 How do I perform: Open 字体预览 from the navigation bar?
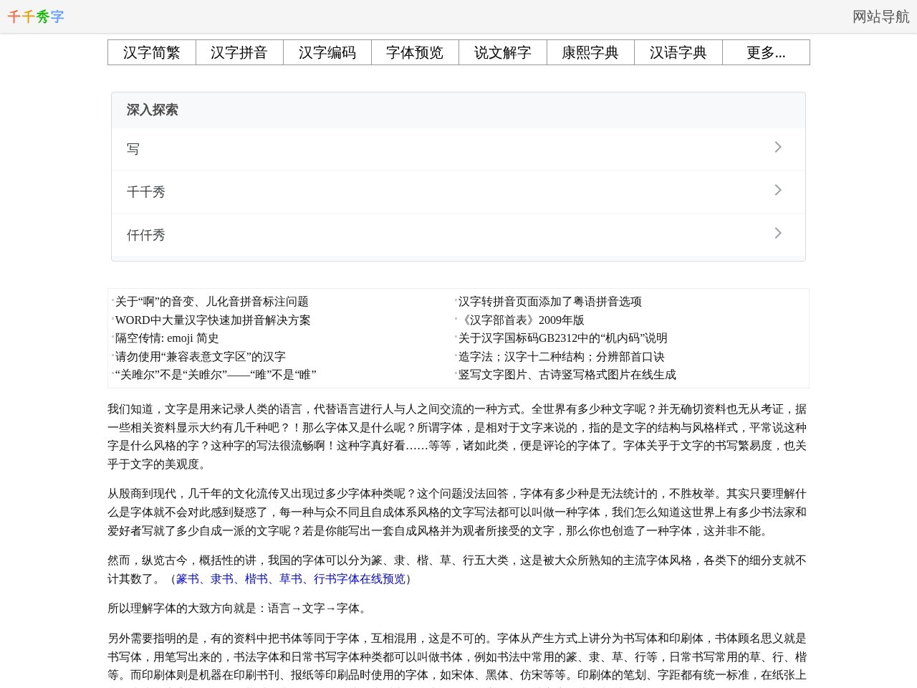pyautogui.click(x=415, y=52)
